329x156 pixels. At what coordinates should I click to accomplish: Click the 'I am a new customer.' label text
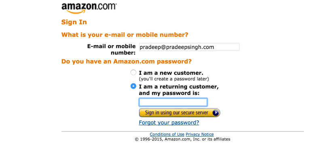pyautogui.click(x=171, y=73)
